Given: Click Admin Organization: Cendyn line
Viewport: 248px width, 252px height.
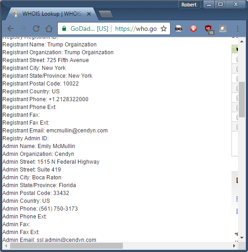Looking at the screenshot, I should pos(38,154).
